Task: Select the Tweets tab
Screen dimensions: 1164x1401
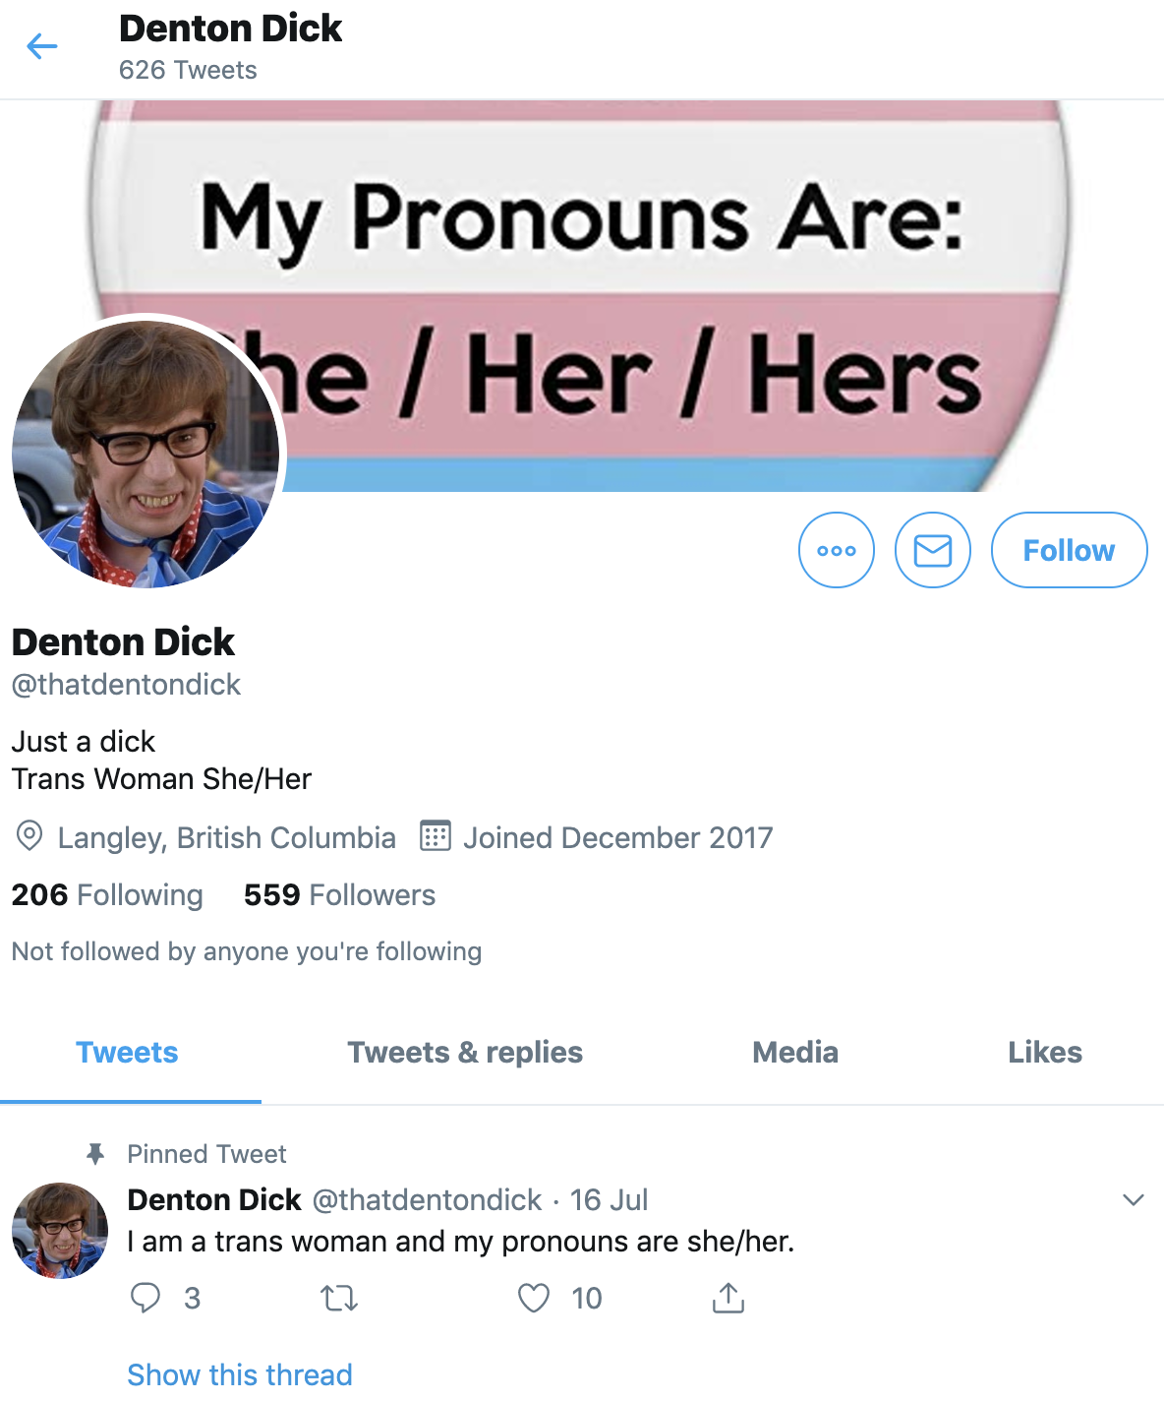Action: [x=128, y=1052]
